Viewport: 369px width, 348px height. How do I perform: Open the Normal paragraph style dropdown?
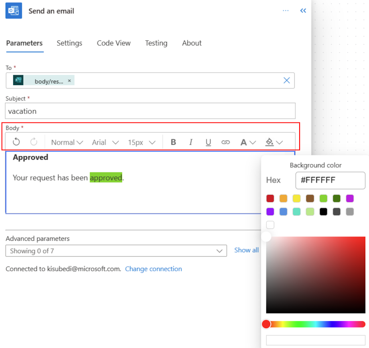coord(67,142)
